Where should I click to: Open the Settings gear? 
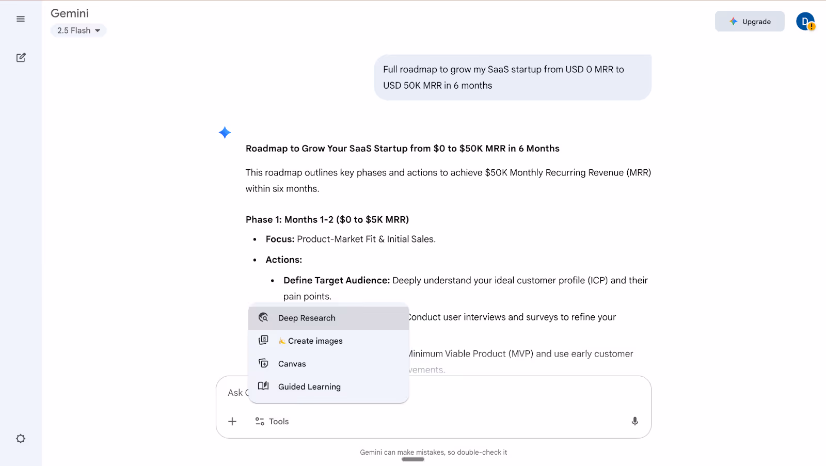20,438
